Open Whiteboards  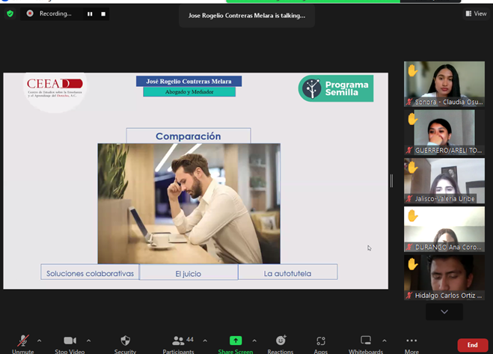[366, 344]
